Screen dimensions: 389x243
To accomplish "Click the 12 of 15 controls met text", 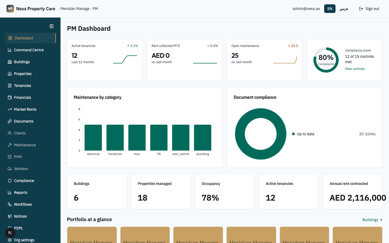I will [x=359, y=59].
